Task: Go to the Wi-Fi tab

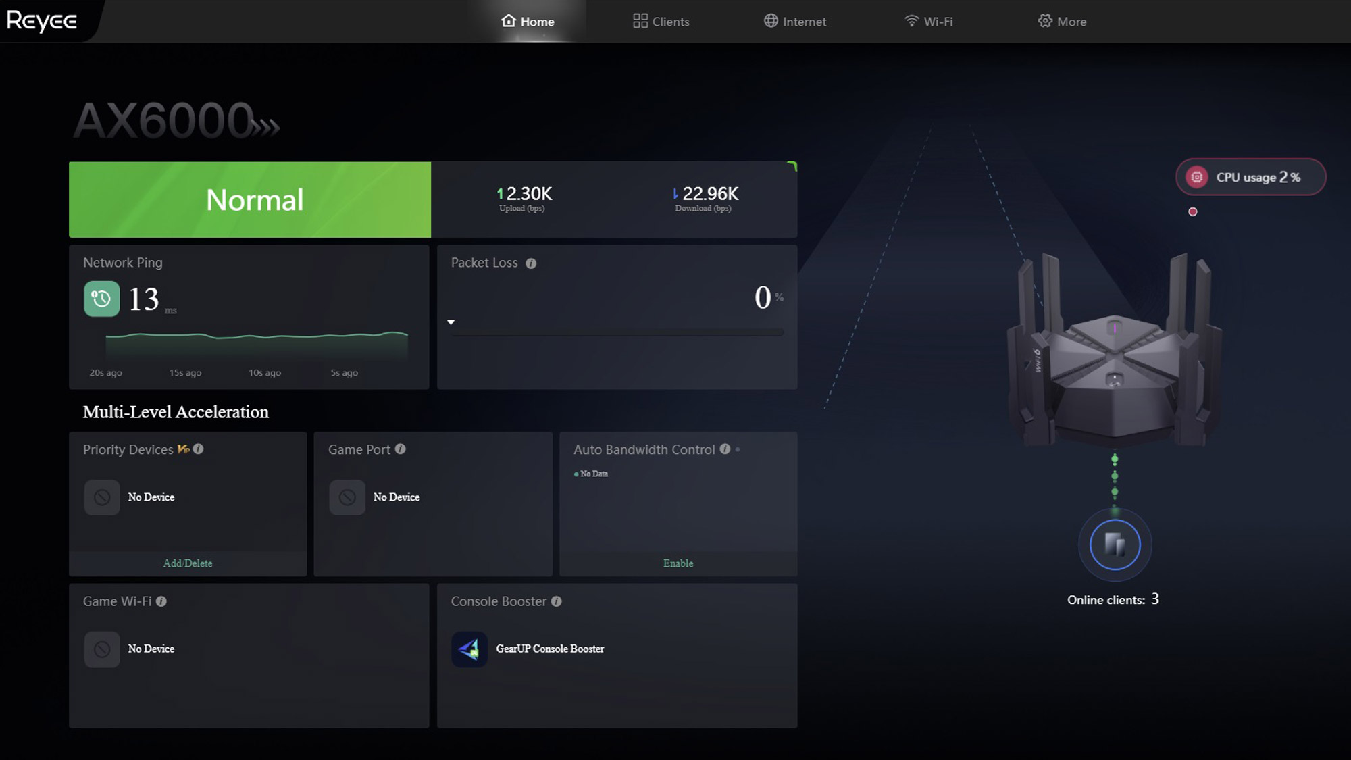Action: pyautogui.click(x=928, y=21)
